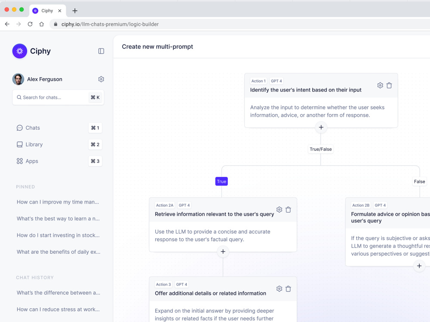Select title "Identify the user's intent based on their input"
Image resolution: width=430 pixels, height=322 pixels.
click(x=306, y=90)
